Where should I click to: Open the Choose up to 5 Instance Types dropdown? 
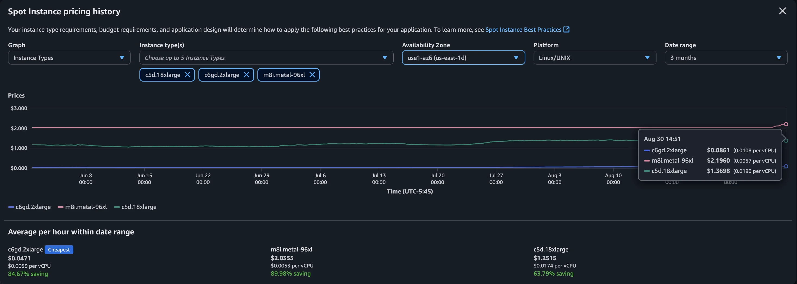point(266,58)
